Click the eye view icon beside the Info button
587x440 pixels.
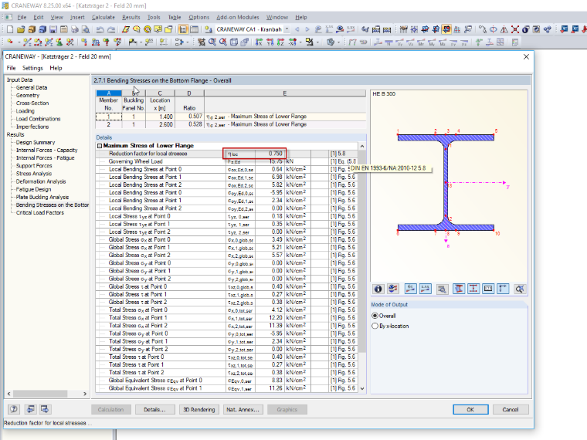coord(392,289)
